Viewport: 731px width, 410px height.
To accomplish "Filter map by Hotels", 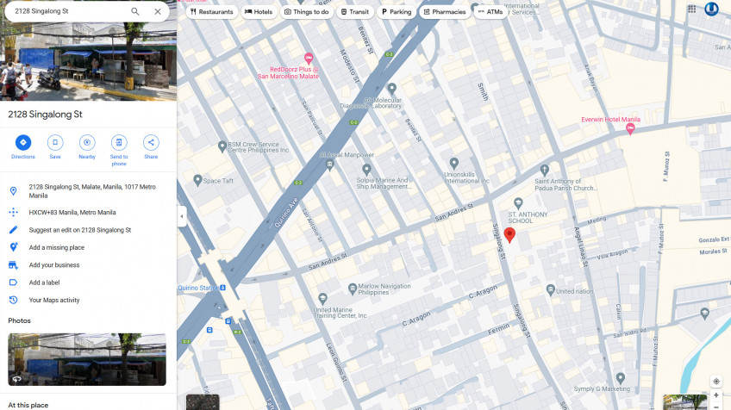I will click(259, 12).
